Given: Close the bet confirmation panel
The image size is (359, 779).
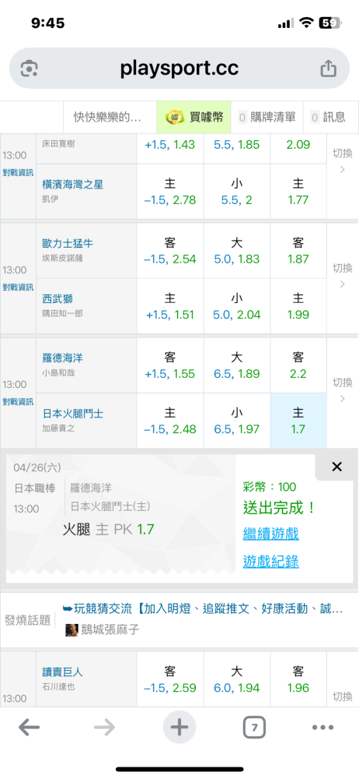Looking at the screenshot, I should coord(336,467).
